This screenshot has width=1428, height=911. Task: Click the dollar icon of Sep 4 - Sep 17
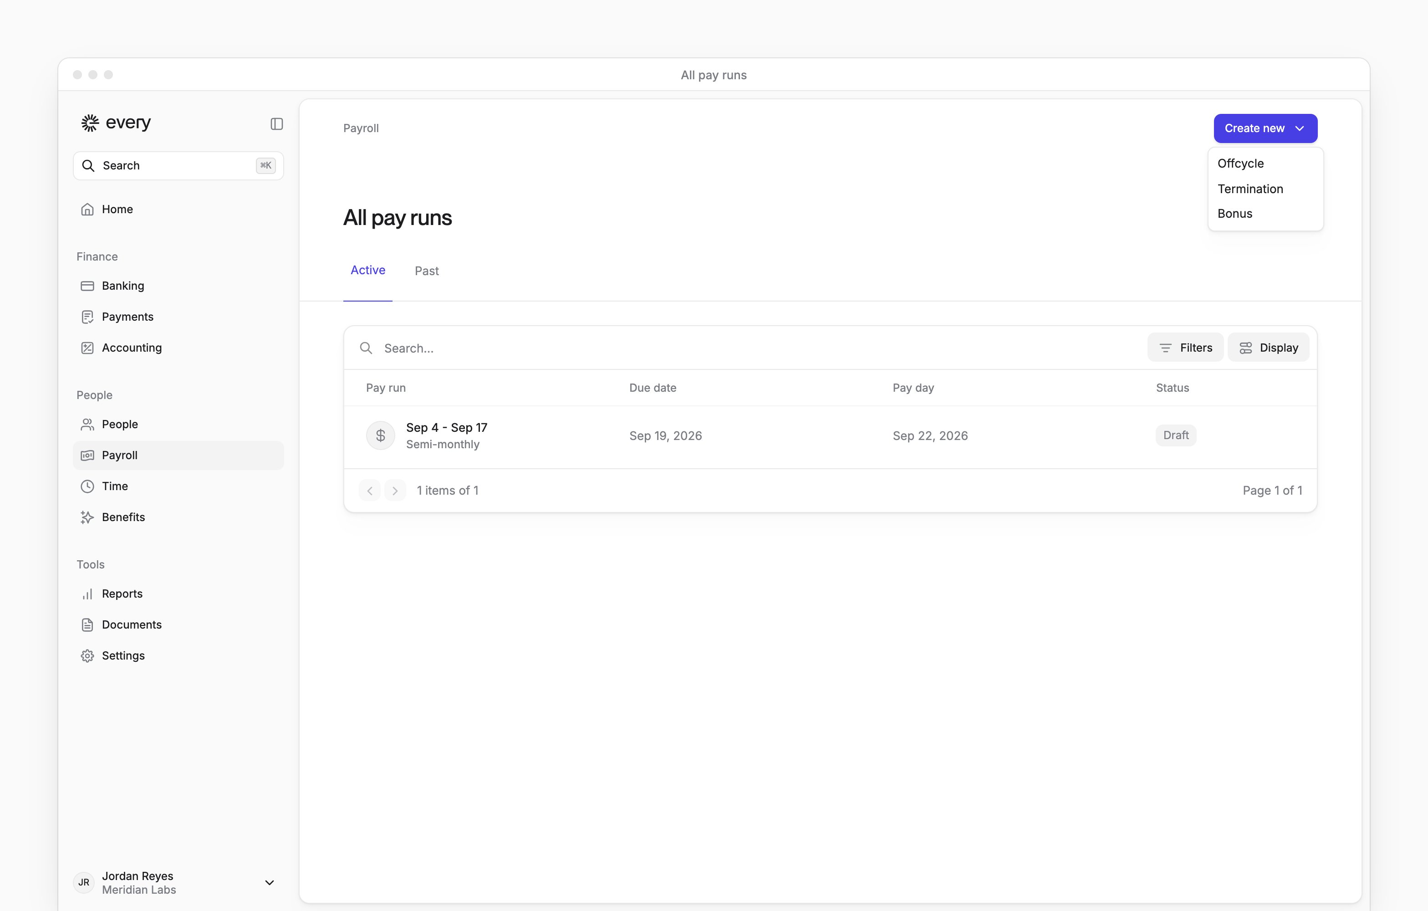[x=381, y=435]
